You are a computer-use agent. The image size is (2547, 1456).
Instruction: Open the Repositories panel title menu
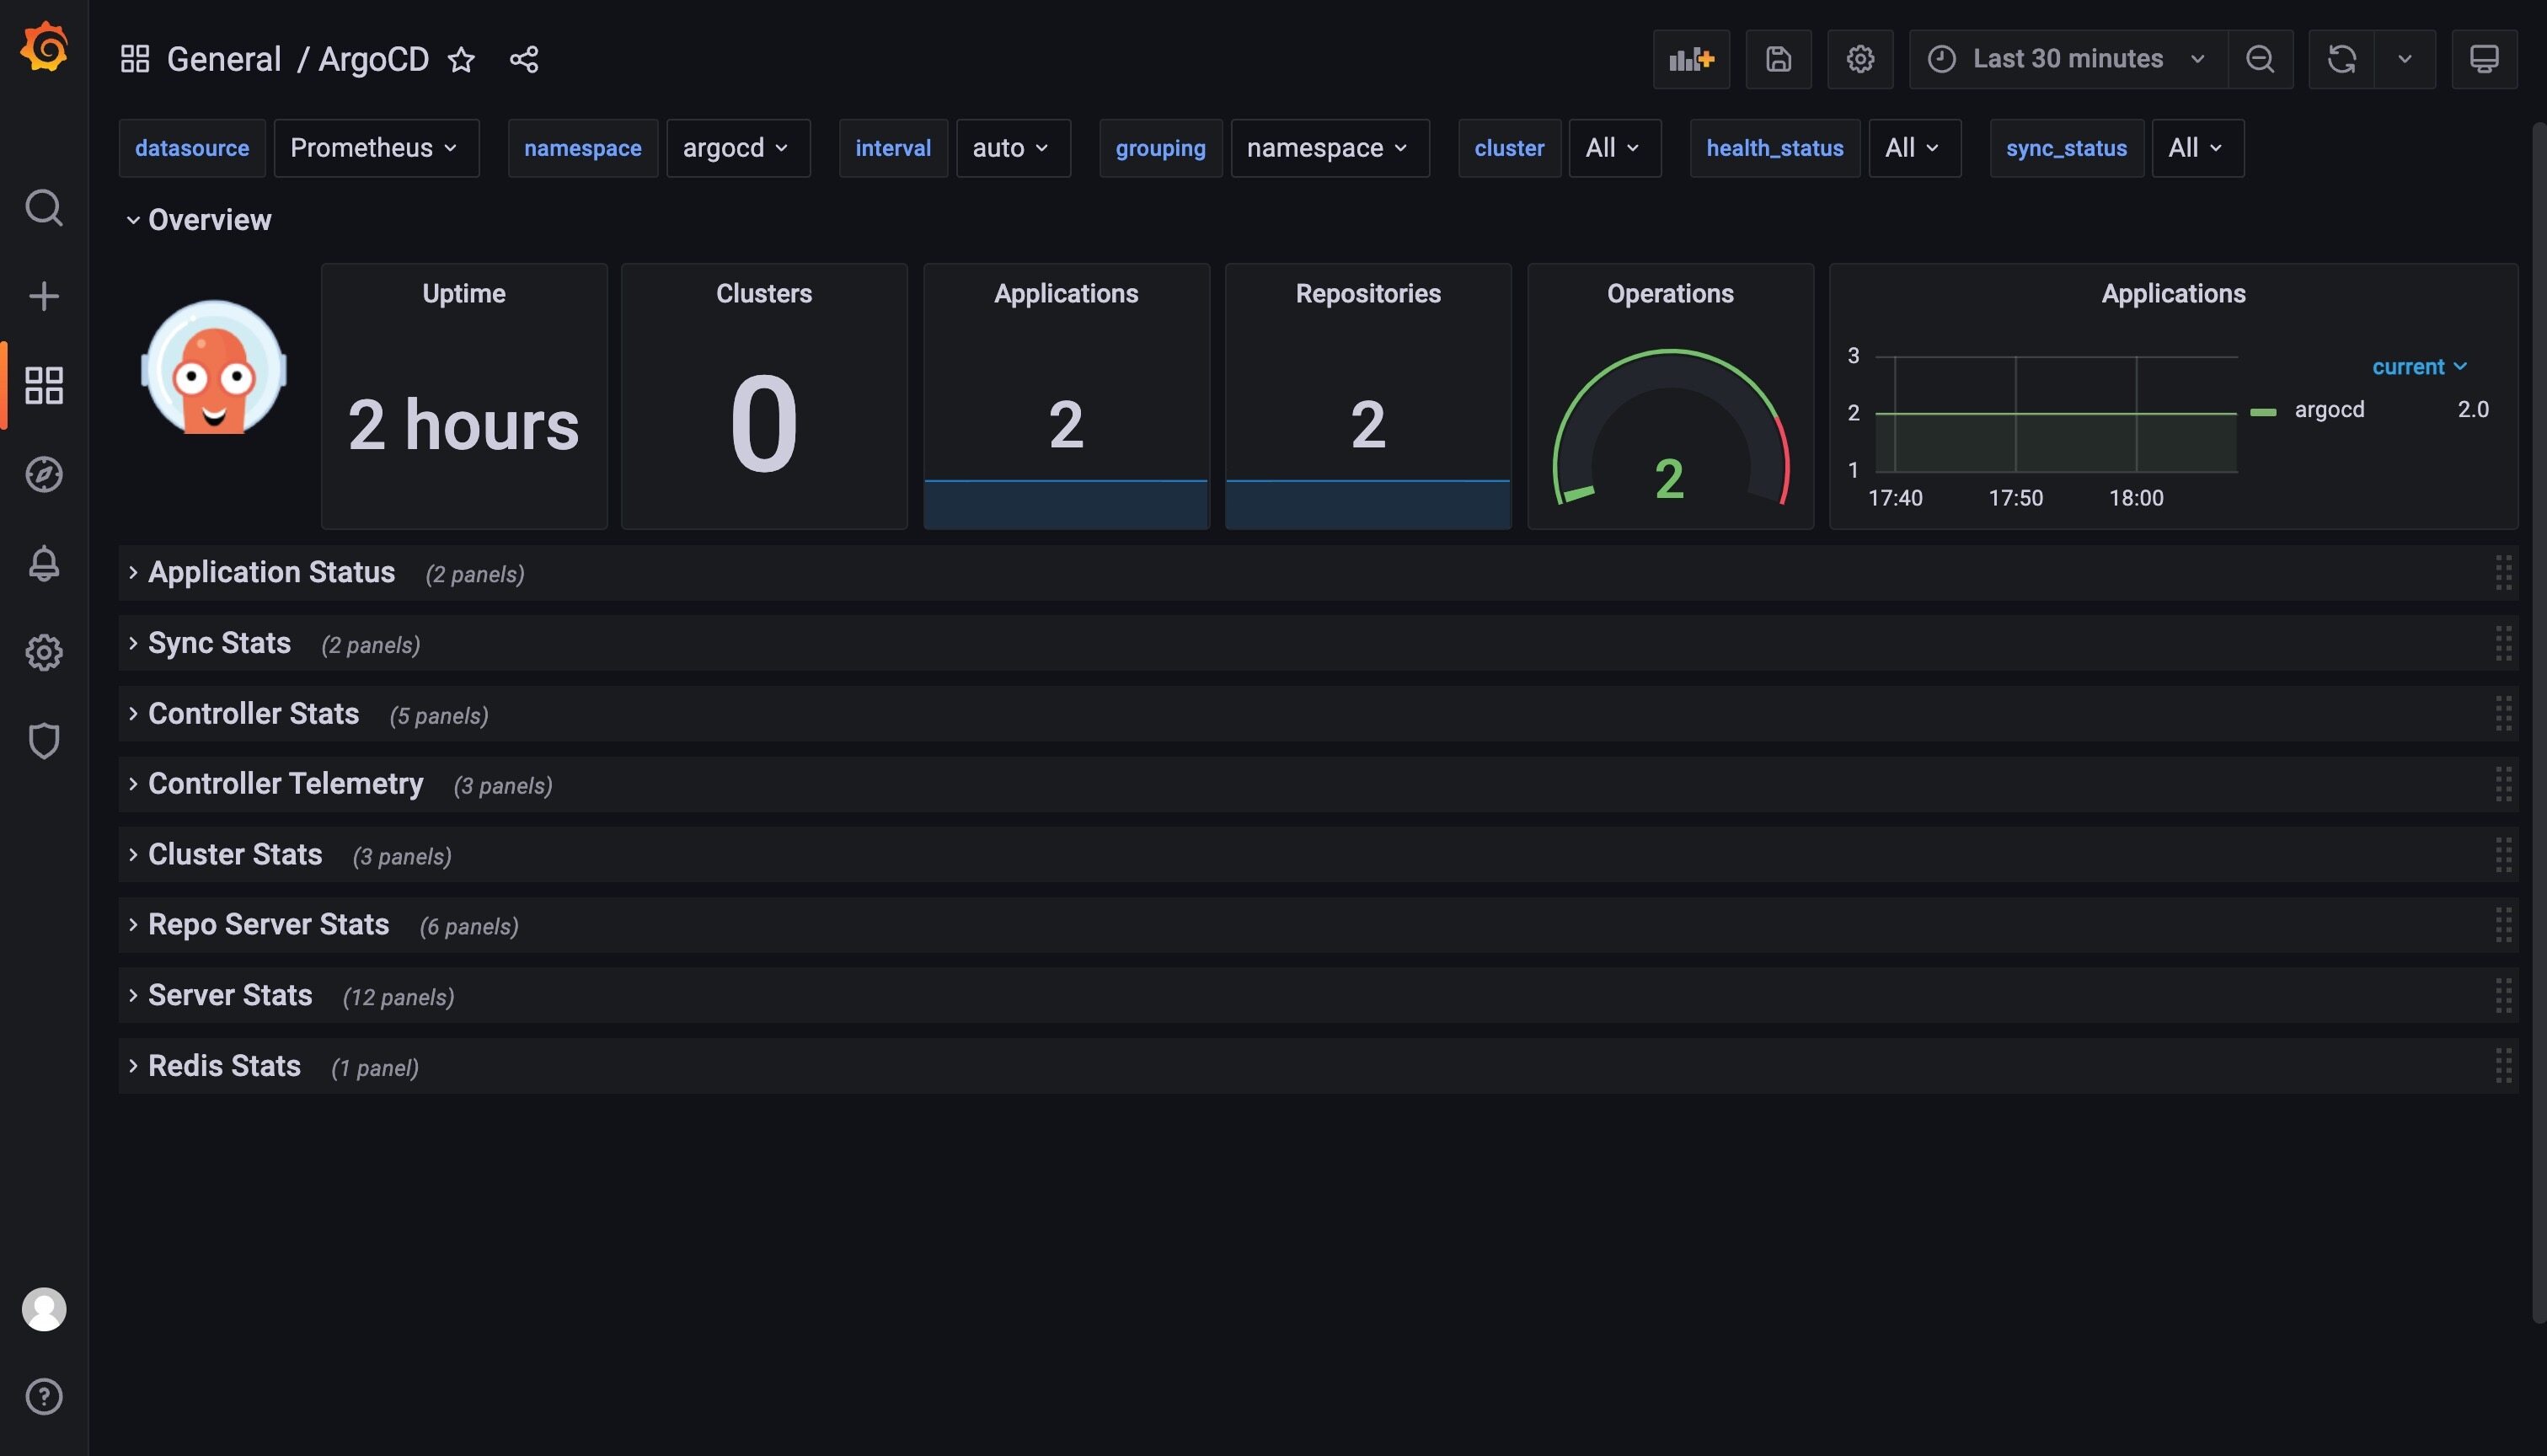1368,294
